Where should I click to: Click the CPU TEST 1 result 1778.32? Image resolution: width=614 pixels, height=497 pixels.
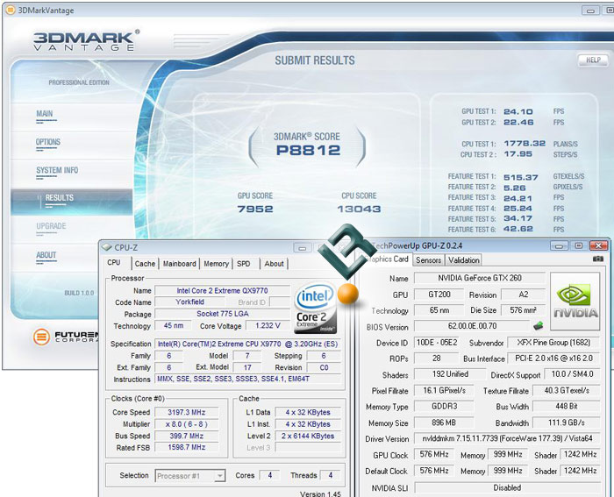tap(525, 144)
